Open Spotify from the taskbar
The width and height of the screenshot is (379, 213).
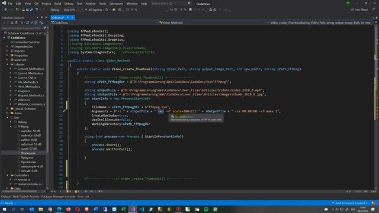pos(206,209)
